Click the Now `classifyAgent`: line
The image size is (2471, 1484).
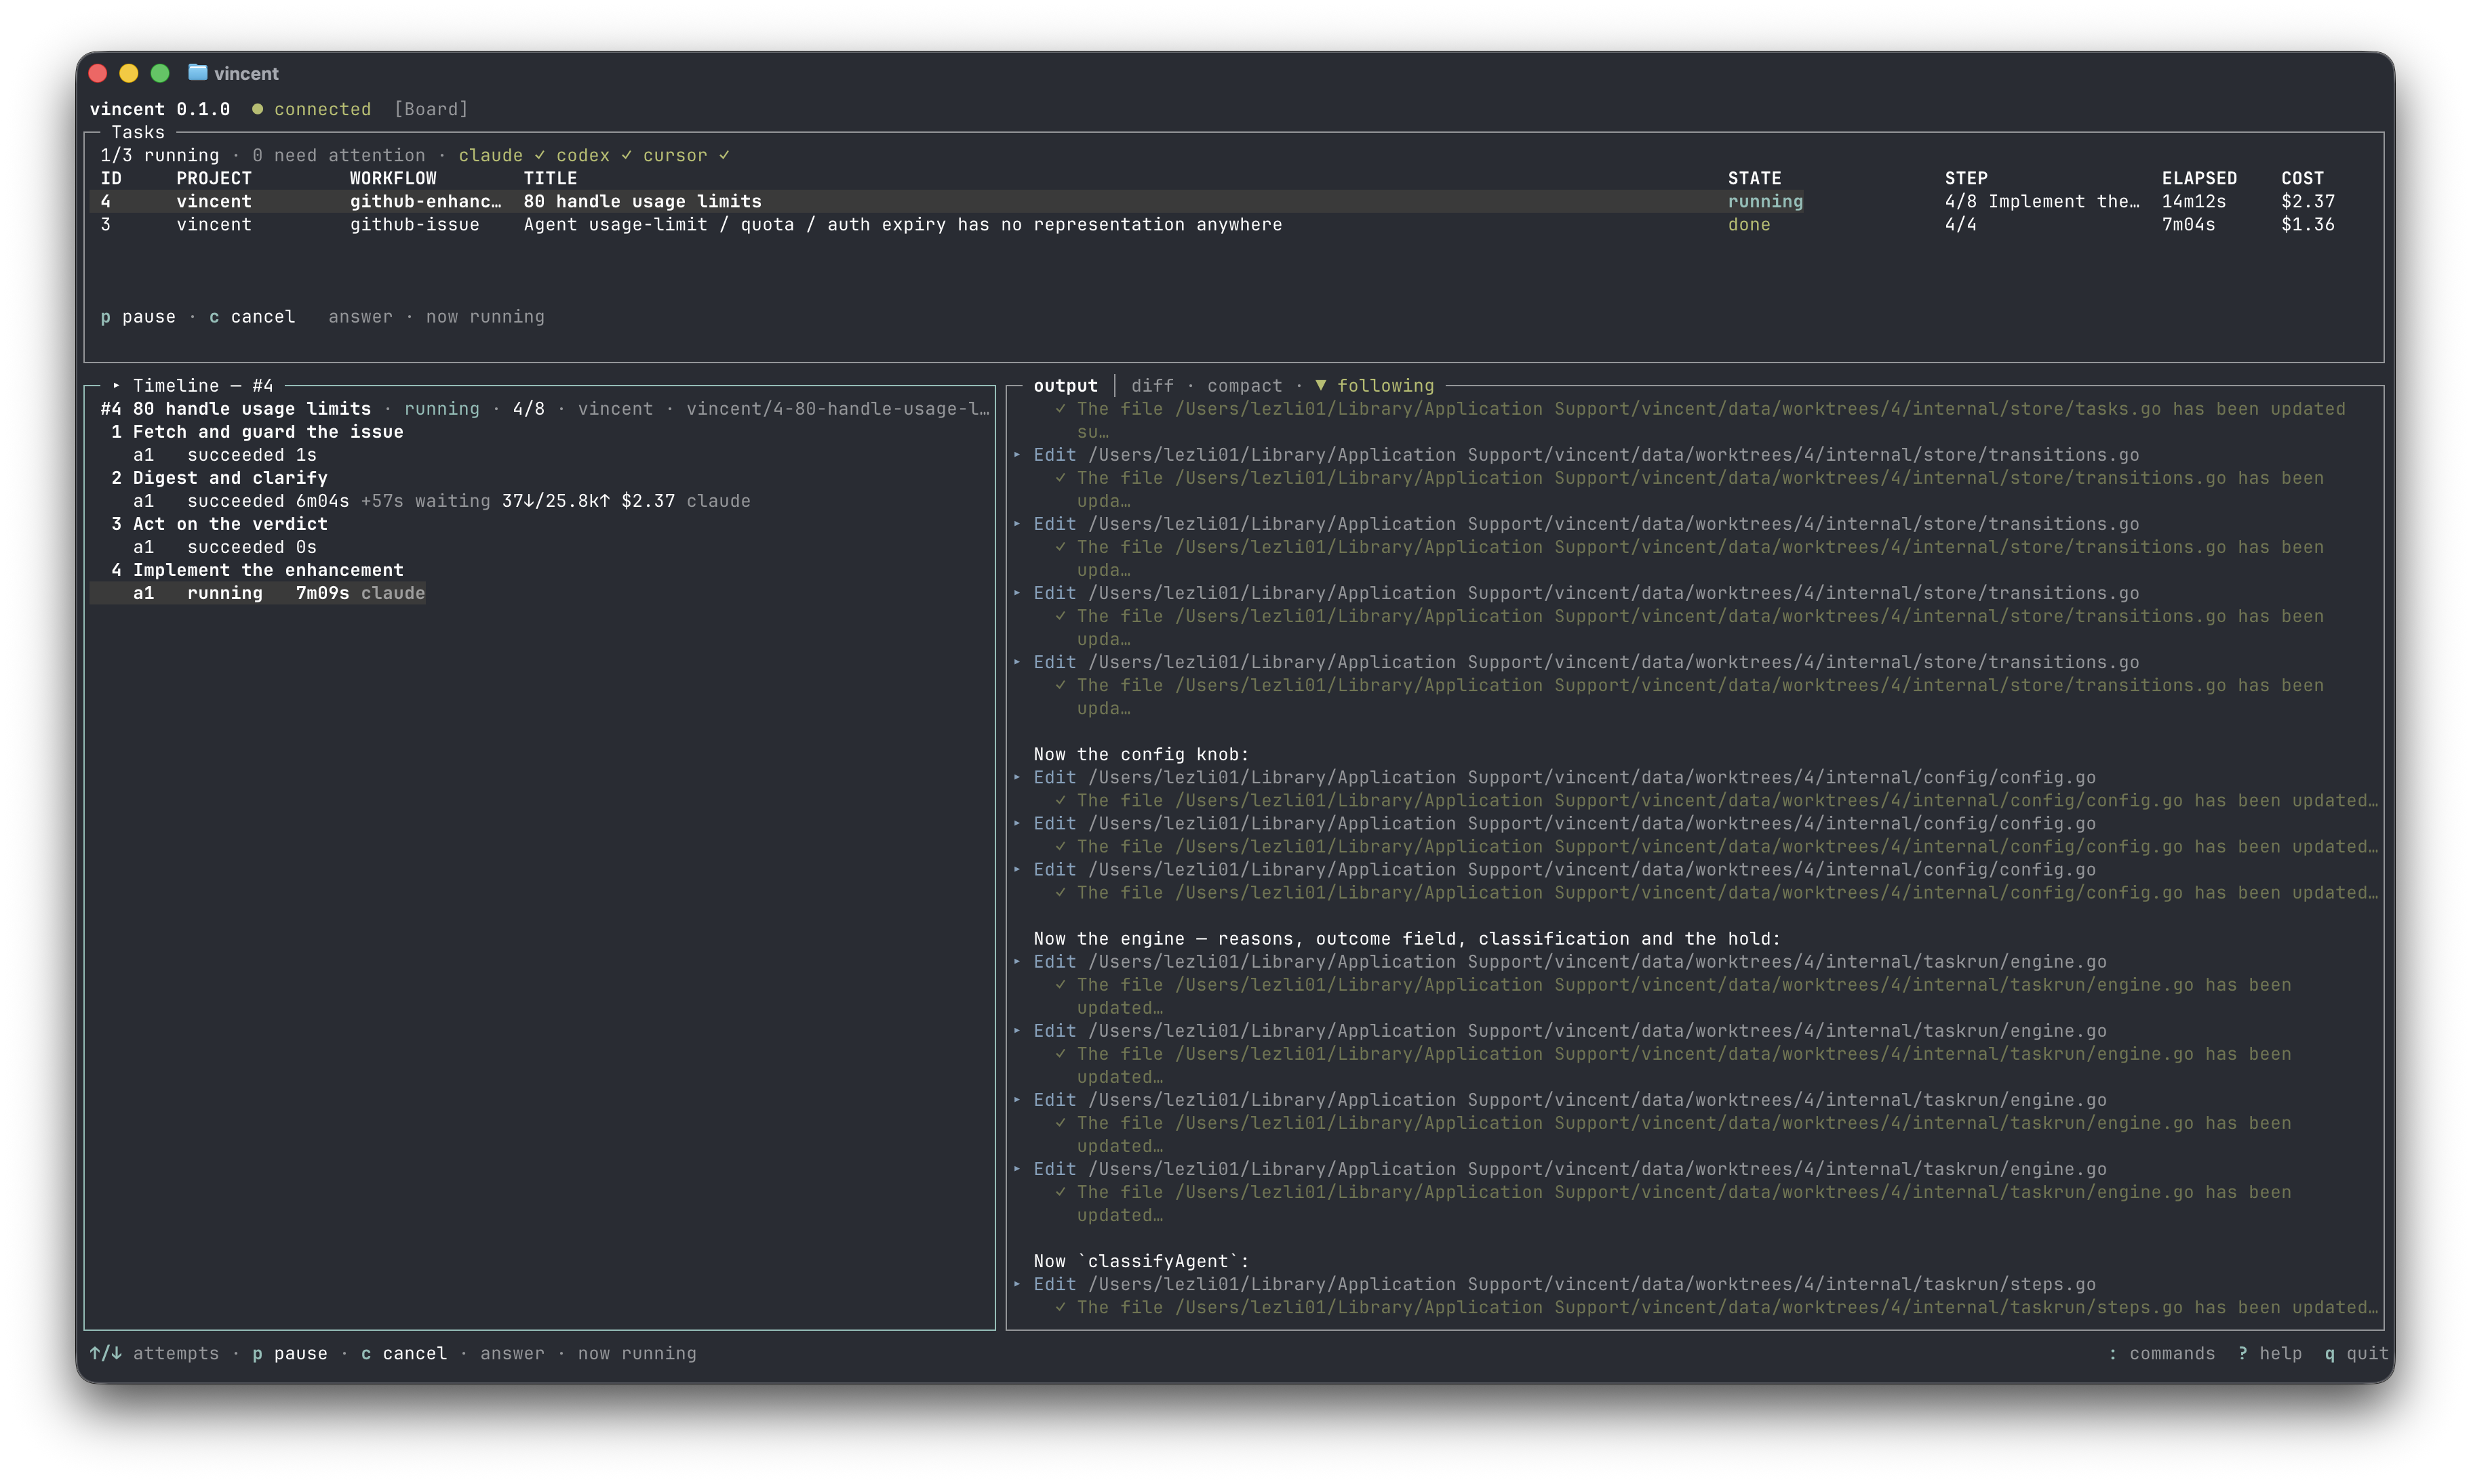[1141, 1261]
